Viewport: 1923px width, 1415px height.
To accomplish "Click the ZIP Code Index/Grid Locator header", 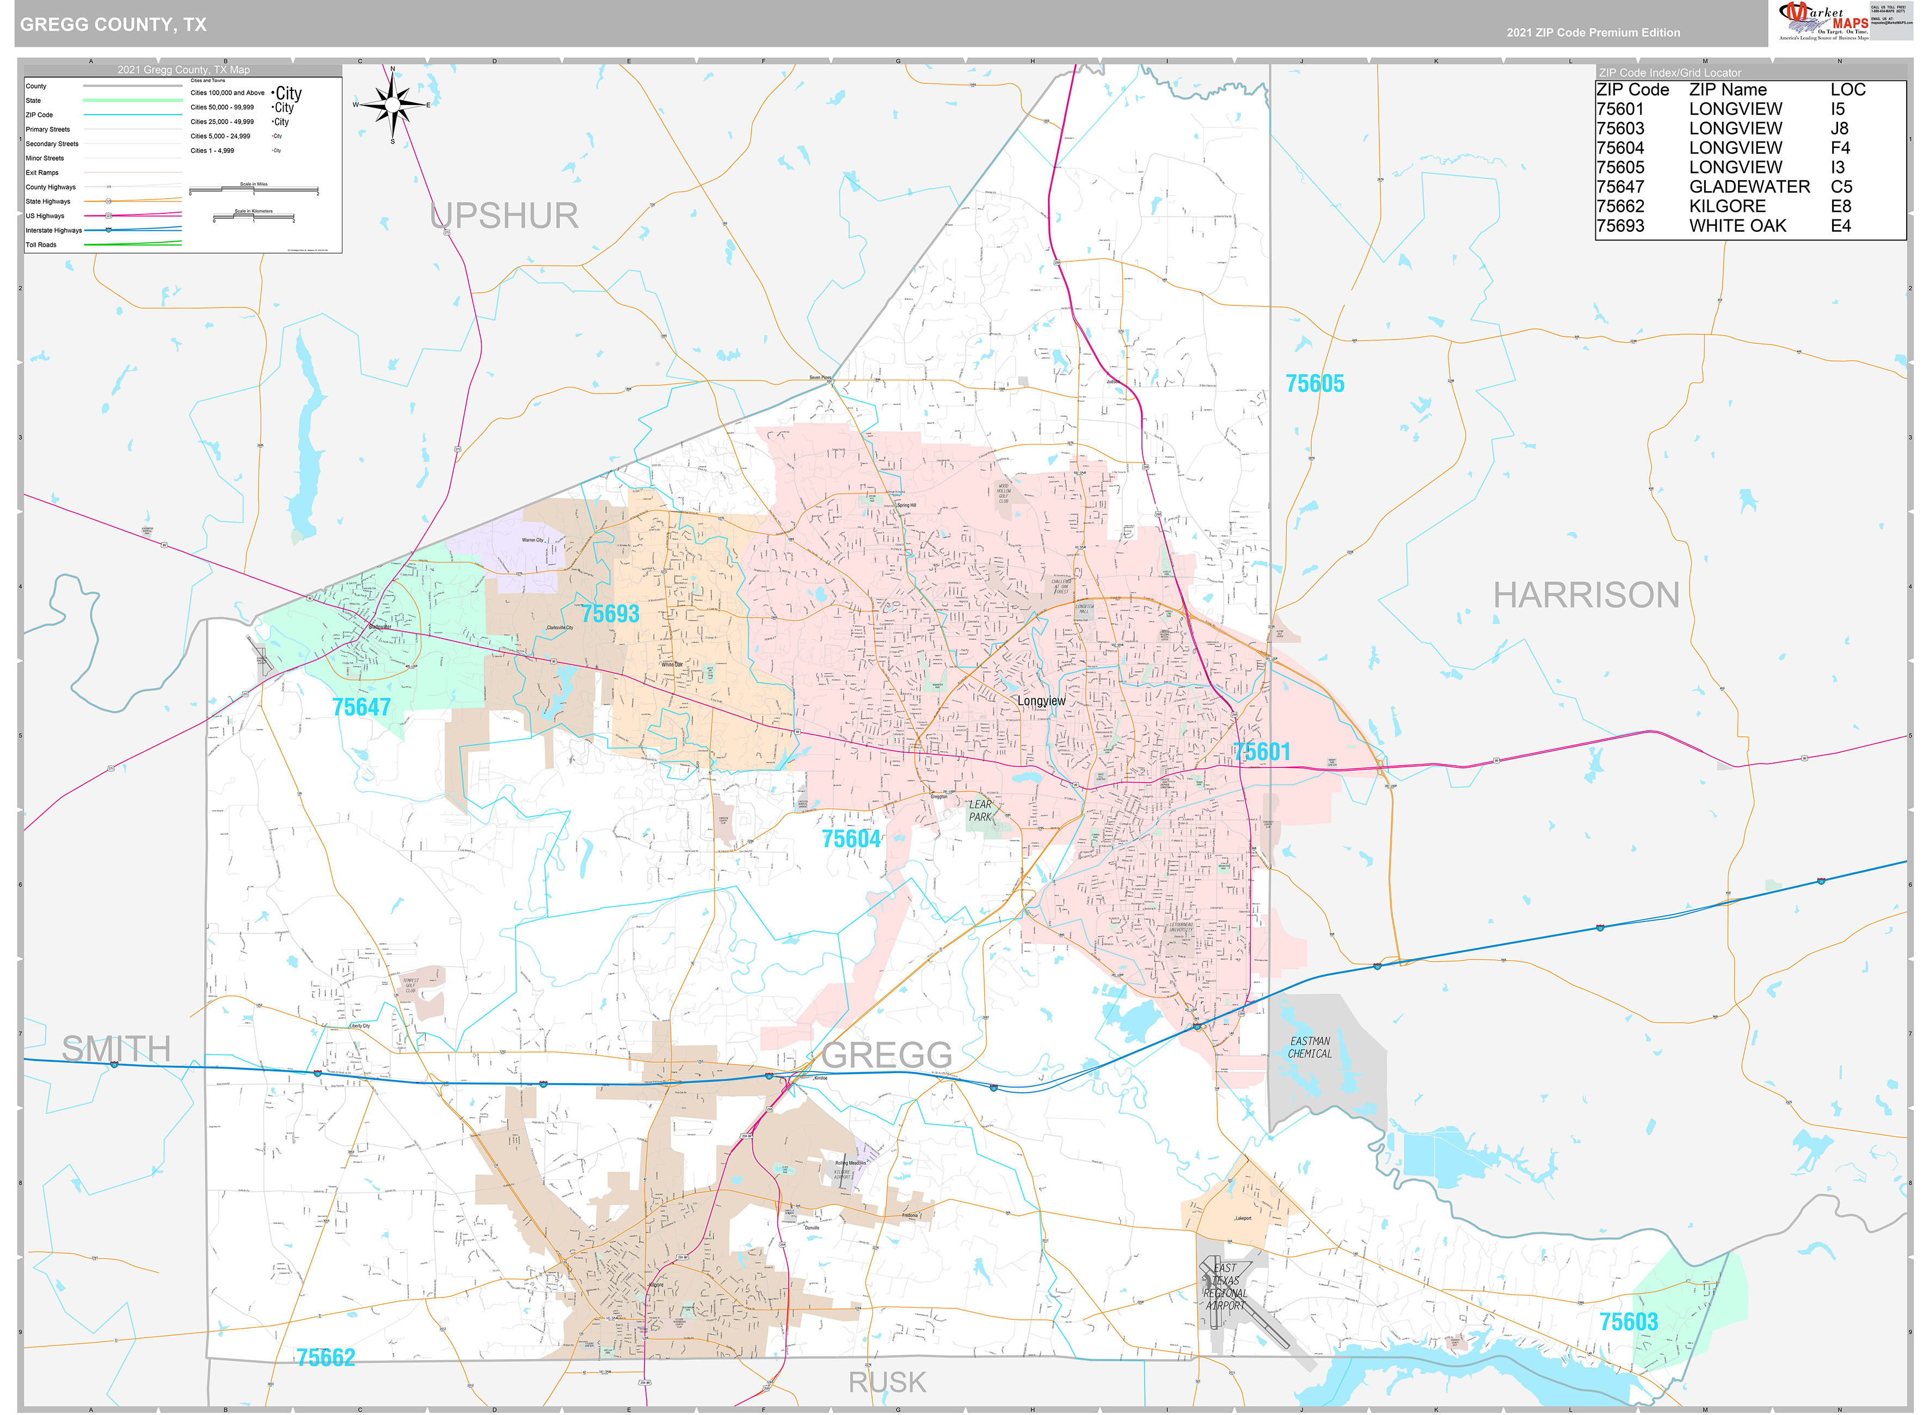I will (x=1669, y=73).
